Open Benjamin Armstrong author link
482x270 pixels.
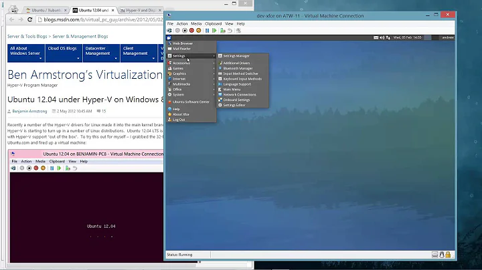click(29, 112)
